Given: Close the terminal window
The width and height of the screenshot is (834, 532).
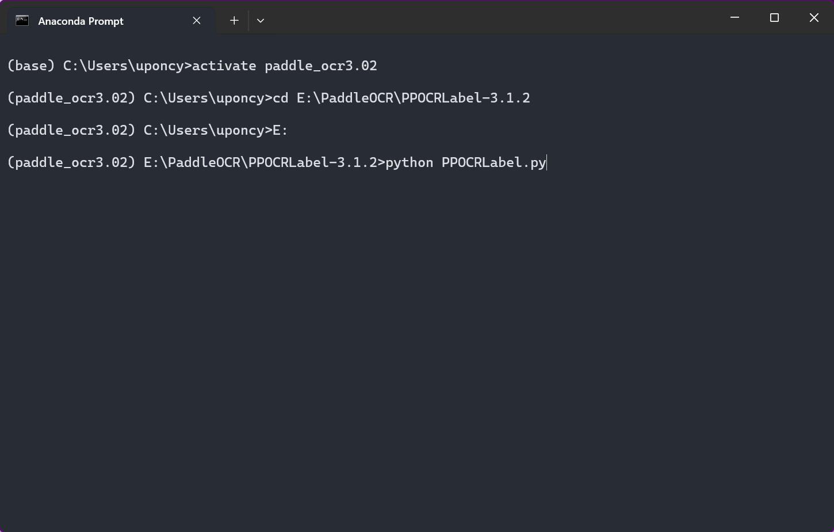Looking at the screenshot, I should point(814,18).
